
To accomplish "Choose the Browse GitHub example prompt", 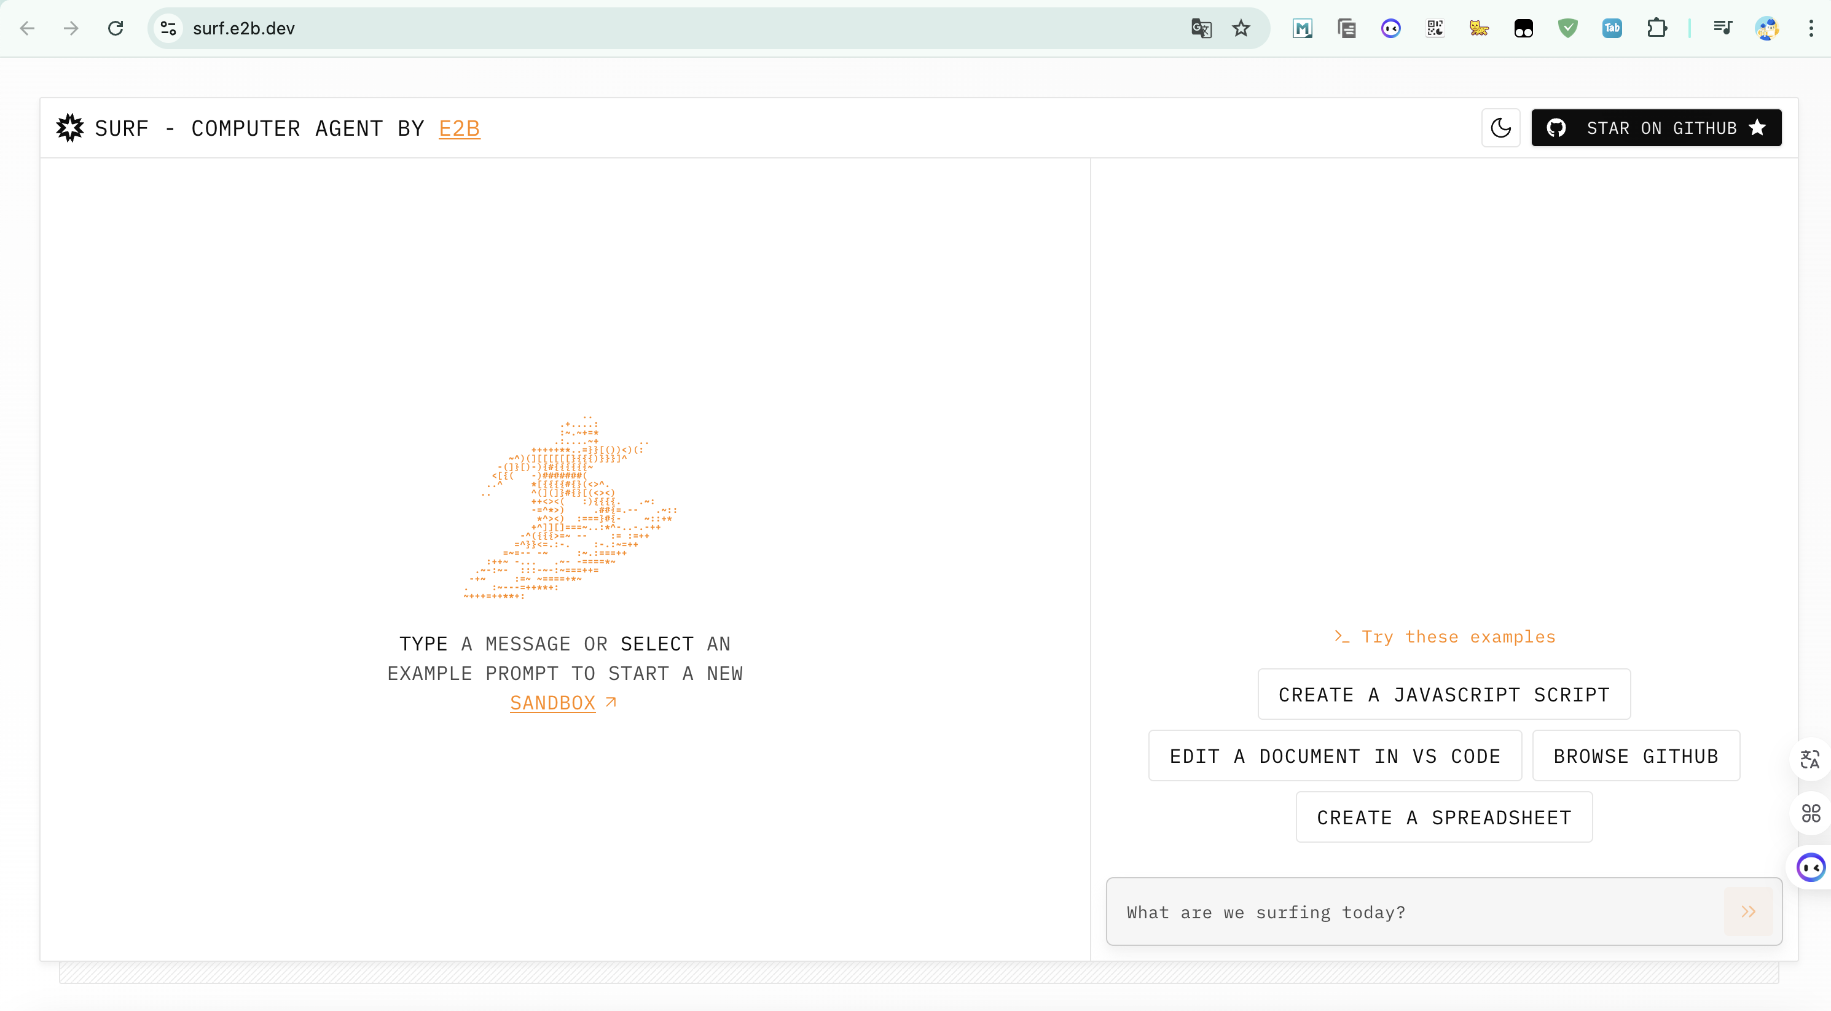I will (1636, 756).
